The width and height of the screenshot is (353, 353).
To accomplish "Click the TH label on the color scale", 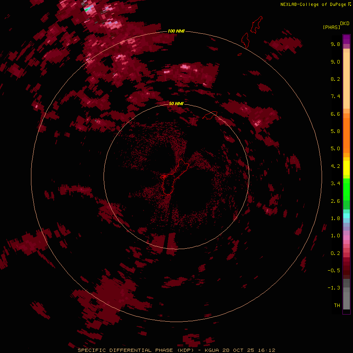I will [x=337, y=306].
